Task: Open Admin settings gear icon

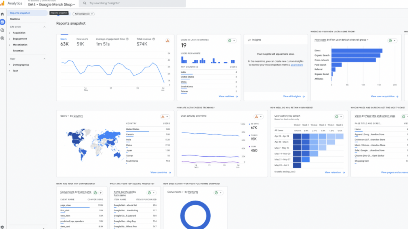Action: pyautogui.click(x=2, y=227)
